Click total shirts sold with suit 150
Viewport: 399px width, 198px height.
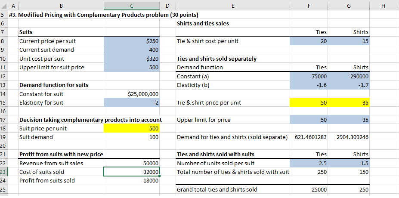pyautogui.click(x=349, y=172)
